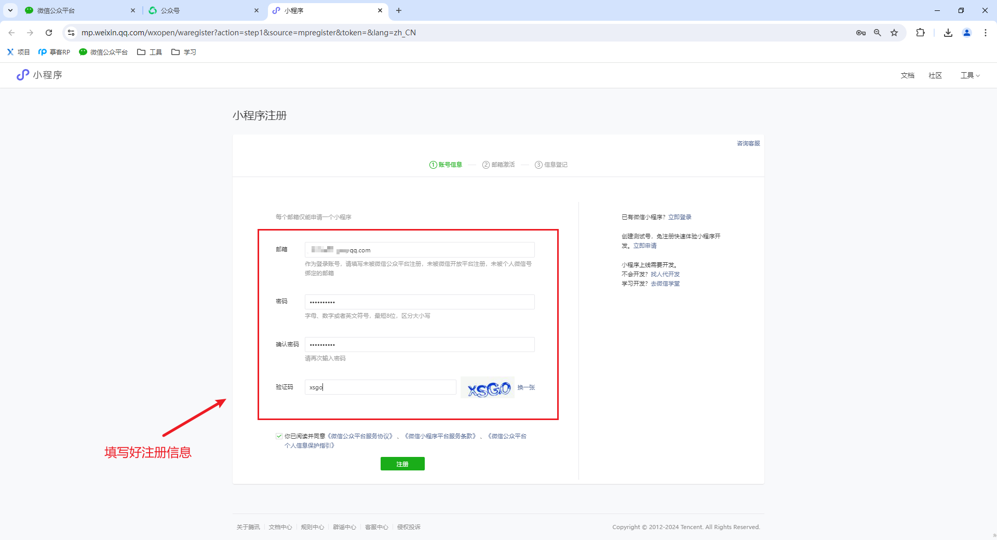Click the XSGO captcha image

click(x=488, y=387)
